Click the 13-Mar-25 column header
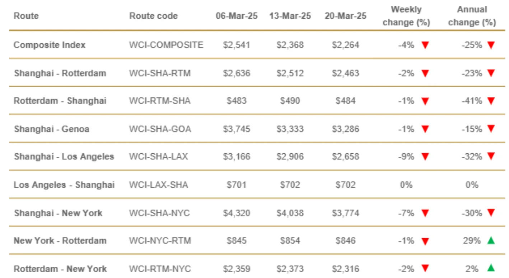Image resolution: width=509 pixels, height=278 pixels. (290, 16)
